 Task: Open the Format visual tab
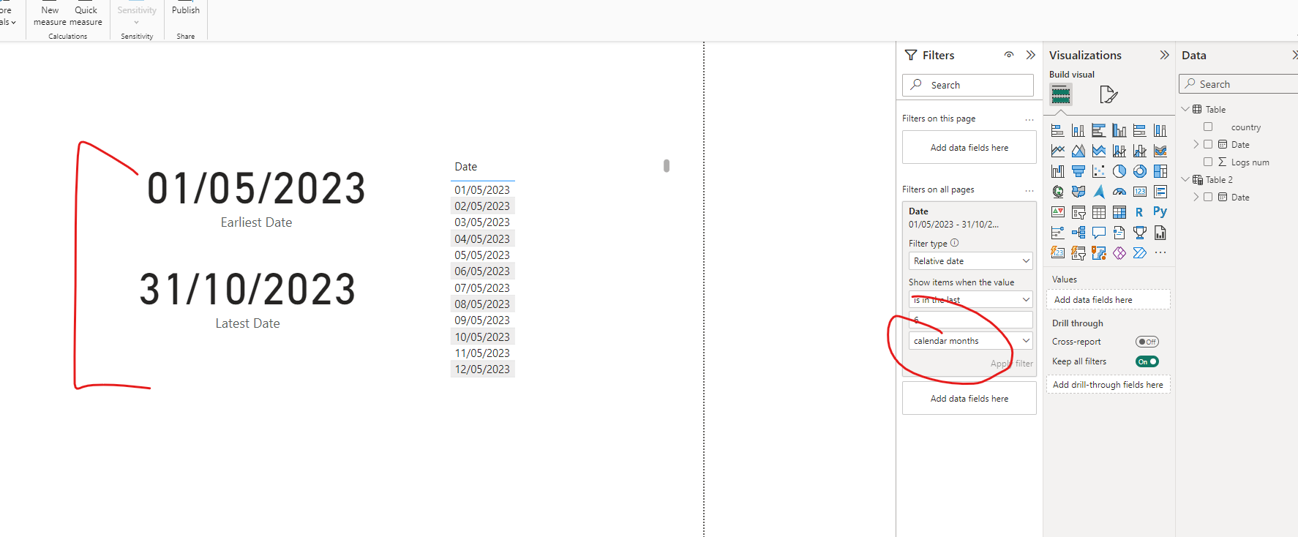pos(1108,94)
